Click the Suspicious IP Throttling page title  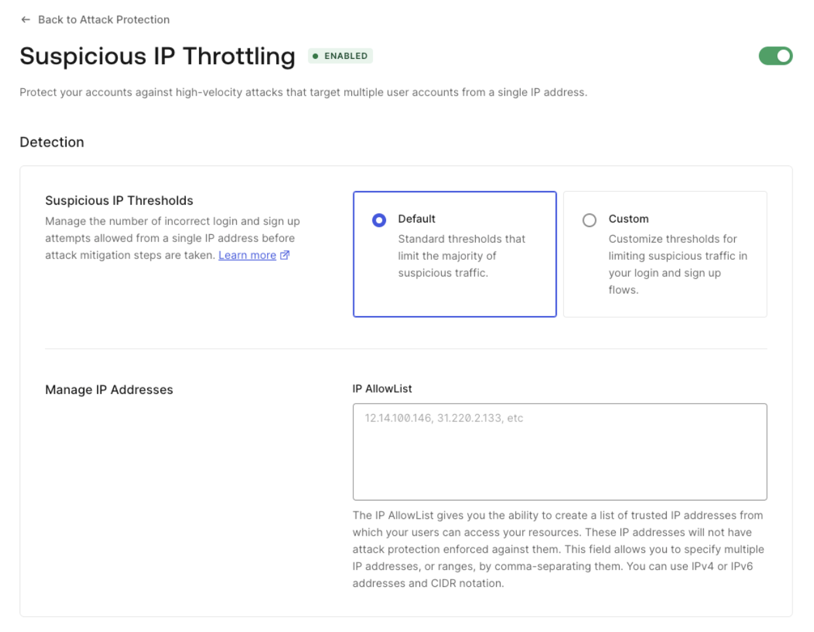point(158,56)
